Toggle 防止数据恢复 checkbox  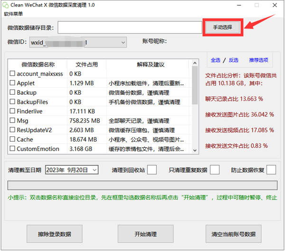click(x=271, y=170)
